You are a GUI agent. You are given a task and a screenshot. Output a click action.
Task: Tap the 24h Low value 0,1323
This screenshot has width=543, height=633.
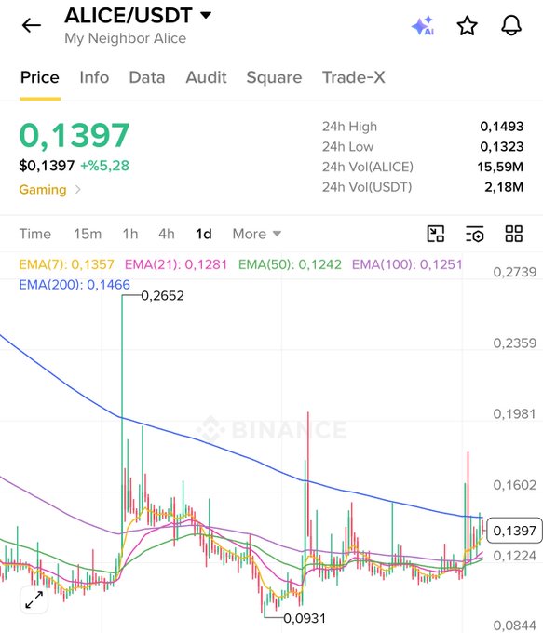[502, 146]
